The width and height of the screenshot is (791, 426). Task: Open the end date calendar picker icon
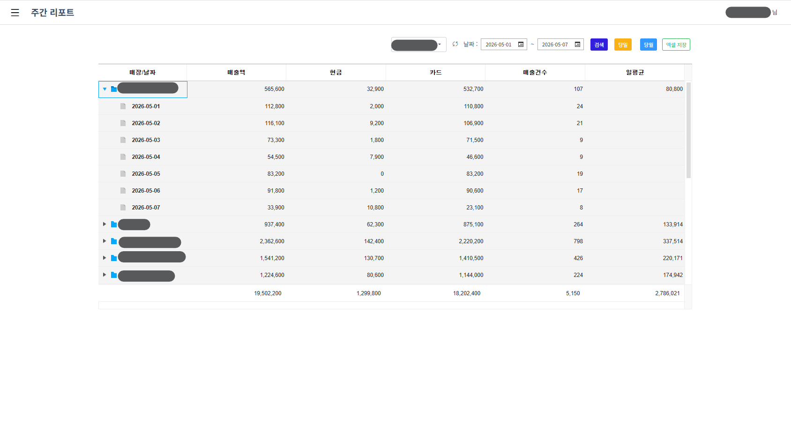(x=577, y=45)
